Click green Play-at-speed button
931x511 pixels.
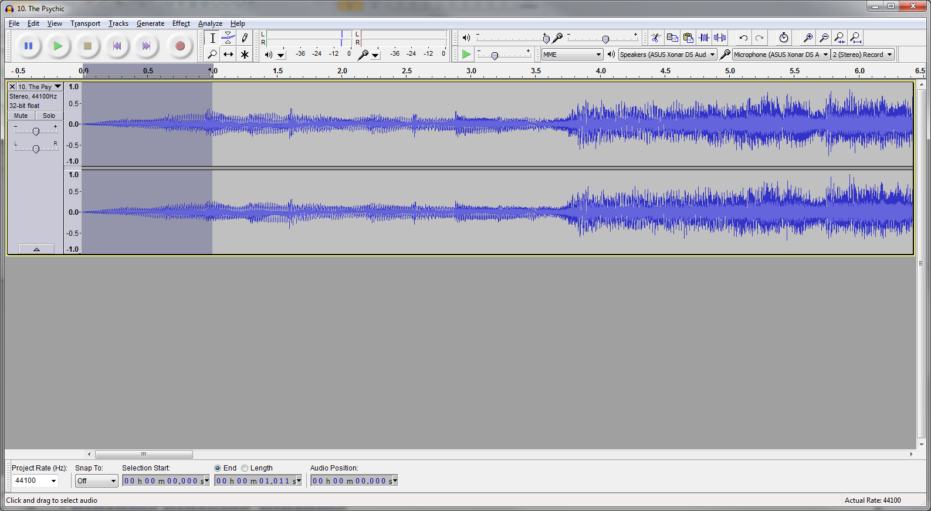tap(466, 54)
